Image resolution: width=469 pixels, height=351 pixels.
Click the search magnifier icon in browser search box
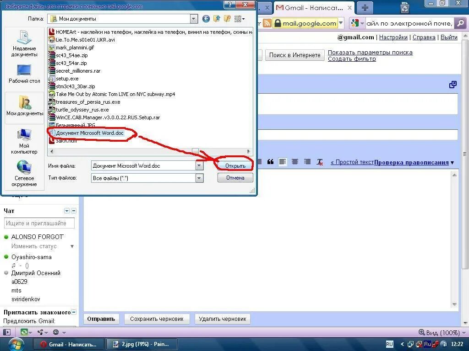pyautogui.click(x=460, y=23)
